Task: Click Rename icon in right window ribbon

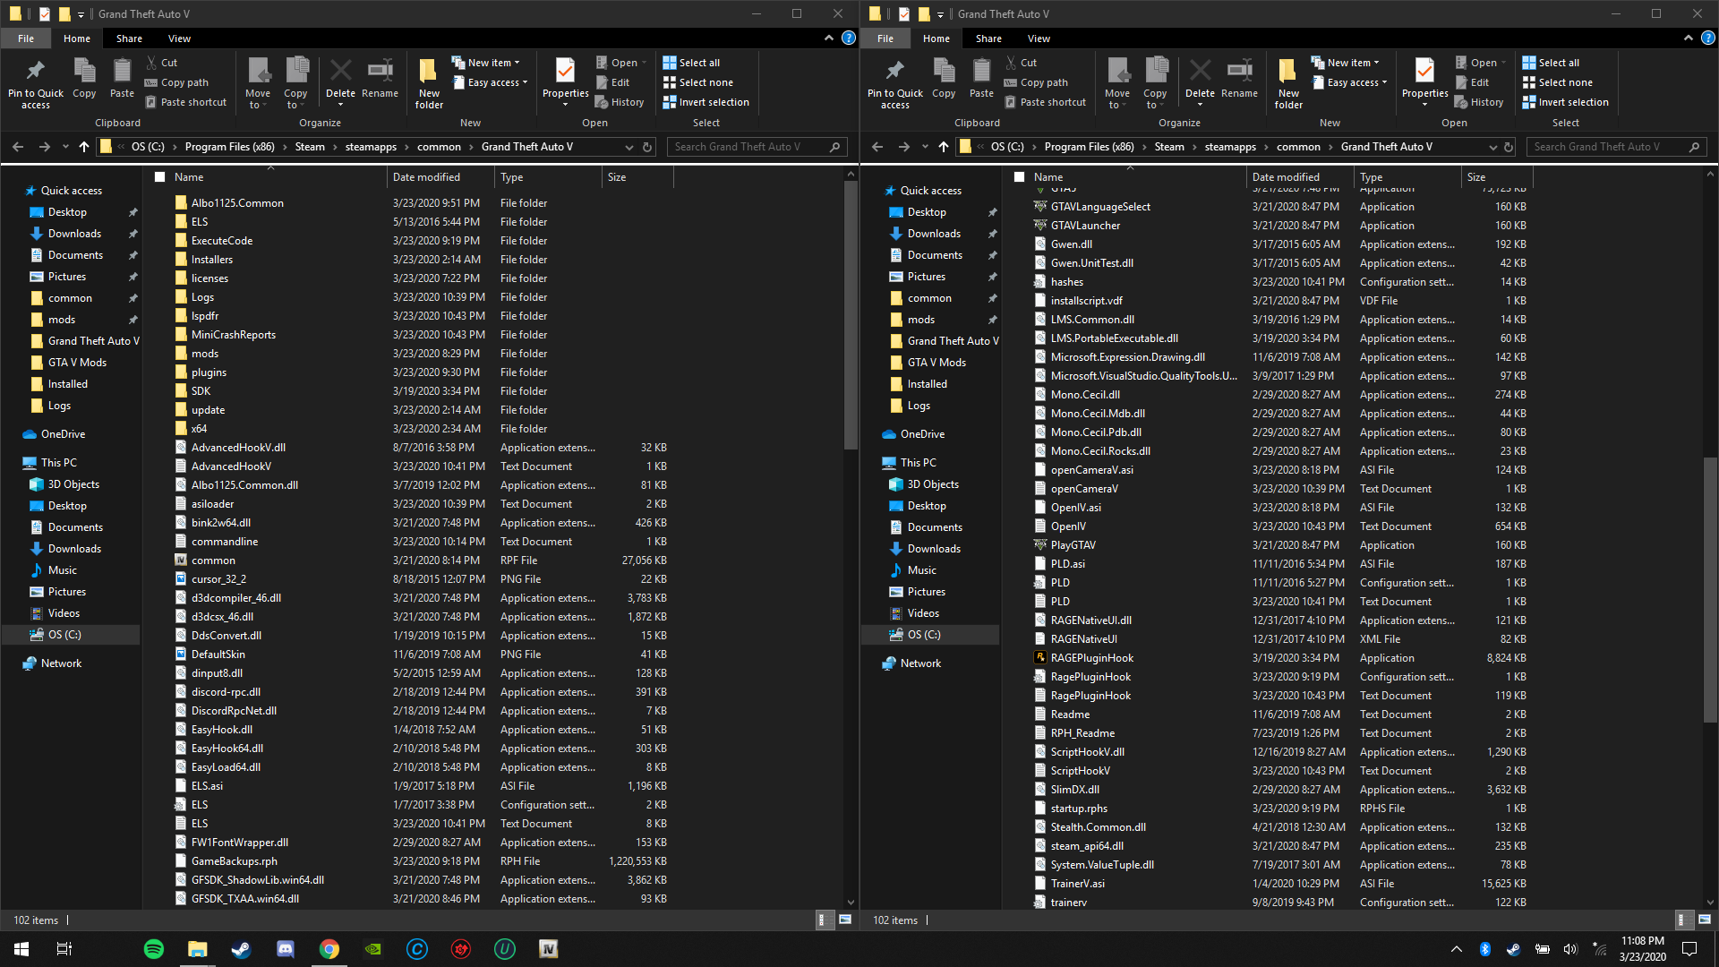Action: [x=1239, y=72]
